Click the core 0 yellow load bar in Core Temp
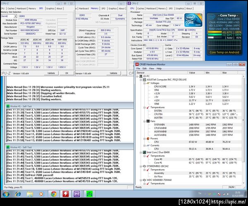The image size is (248, 206). click(215, 32)
